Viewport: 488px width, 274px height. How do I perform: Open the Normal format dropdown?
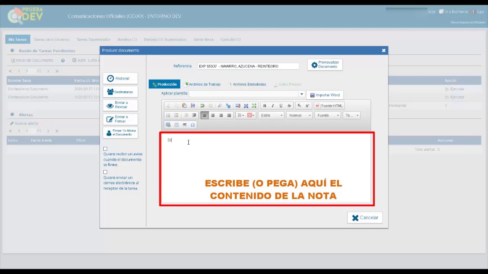(299, 115)
